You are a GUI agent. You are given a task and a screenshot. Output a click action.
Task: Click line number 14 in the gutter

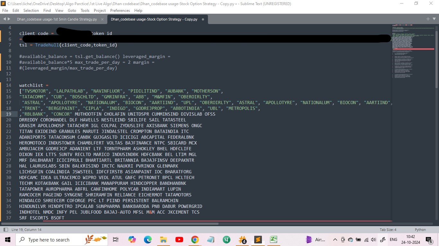coord(9,85)
